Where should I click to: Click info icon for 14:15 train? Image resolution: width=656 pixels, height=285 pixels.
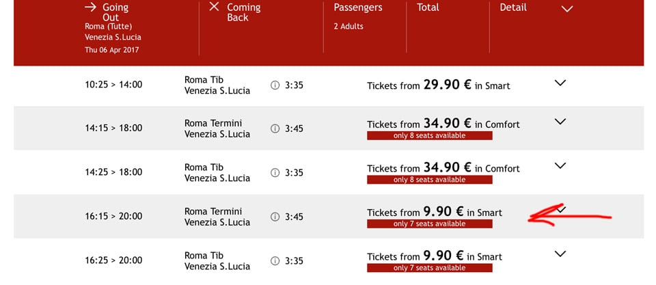[275, 129]
